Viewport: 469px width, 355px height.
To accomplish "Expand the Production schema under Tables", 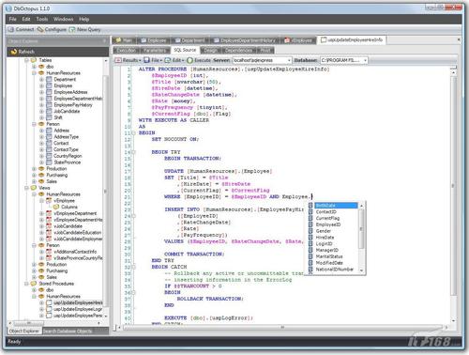I will [x=35, y=169].
